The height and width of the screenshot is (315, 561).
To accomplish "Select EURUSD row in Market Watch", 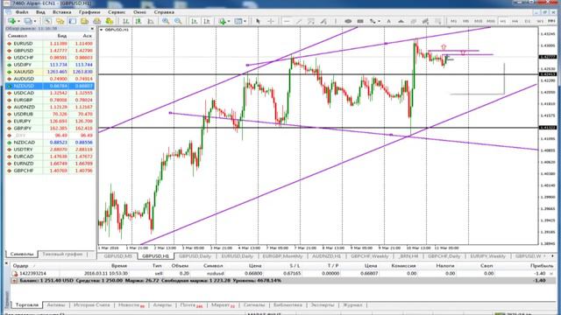I will click(x=50, y=44).
